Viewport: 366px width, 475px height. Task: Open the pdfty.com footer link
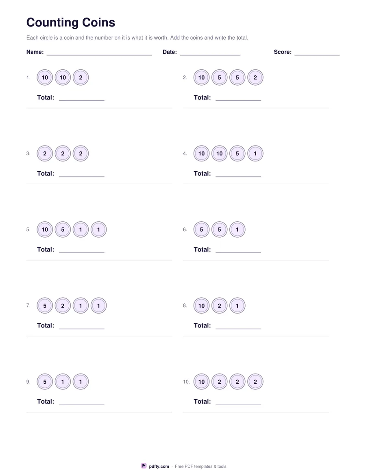159,466
